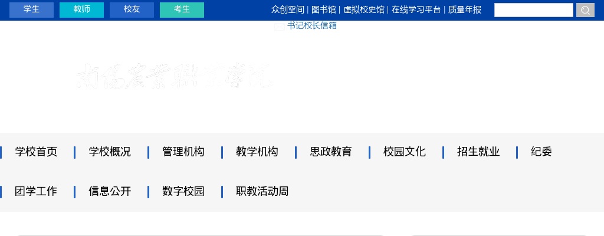Image resolution: width=604 pixels, height=236 pixels.
Task: Select the 团学工作 menu item
Action: coord(36,191)
